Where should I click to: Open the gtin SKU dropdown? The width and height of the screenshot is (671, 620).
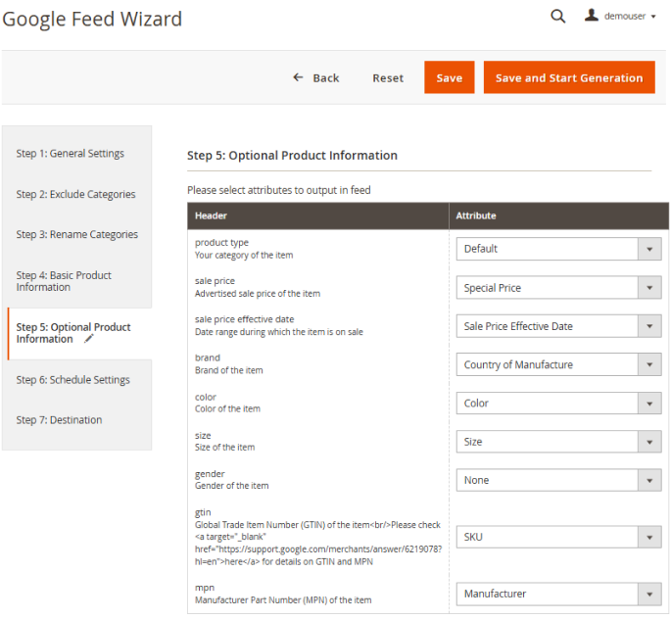(x=558, y=537)
